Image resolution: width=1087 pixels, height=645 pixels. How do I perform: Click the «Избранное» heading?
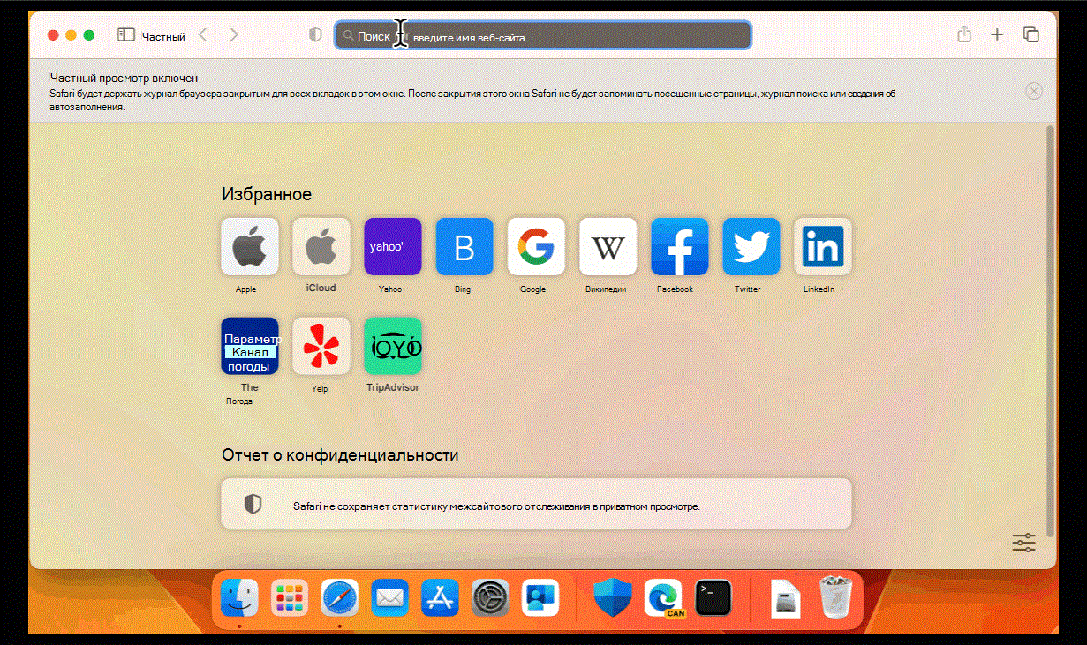click(267, 194)
